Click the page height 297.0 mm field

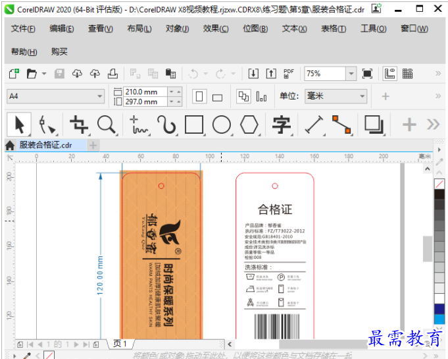(145, 101)
